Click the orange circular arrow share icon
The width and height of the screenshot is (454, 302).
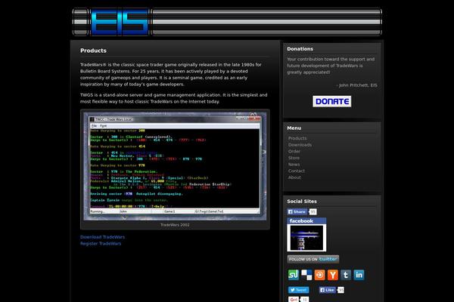(x=319, y=275)
